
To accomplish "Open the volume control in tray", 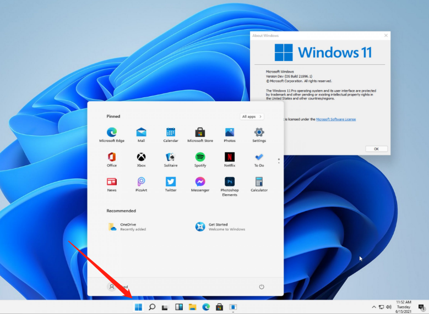I will pos(388,307).
